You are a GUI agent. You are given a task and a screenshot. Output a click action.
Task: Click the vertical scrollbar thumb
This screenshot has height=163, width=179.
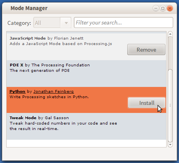(170, 106)
